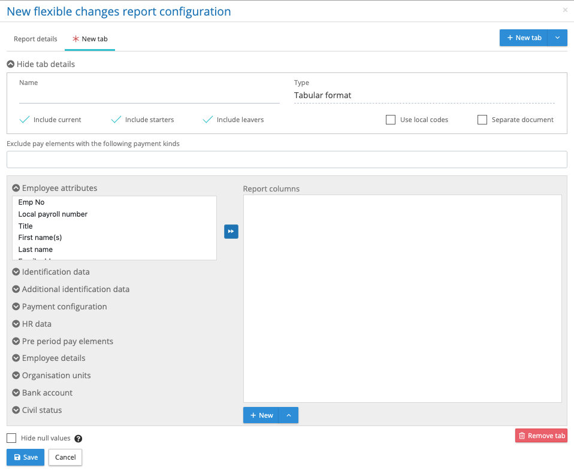Image resolution: width=574 pixels, height=471 pixels.
Task: Click Remove tab trash button
Action: 541,436
